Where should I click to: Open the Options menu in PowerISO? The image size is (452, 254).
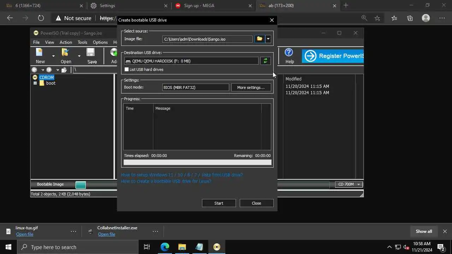pyautogui.click(x=100, y=42)
